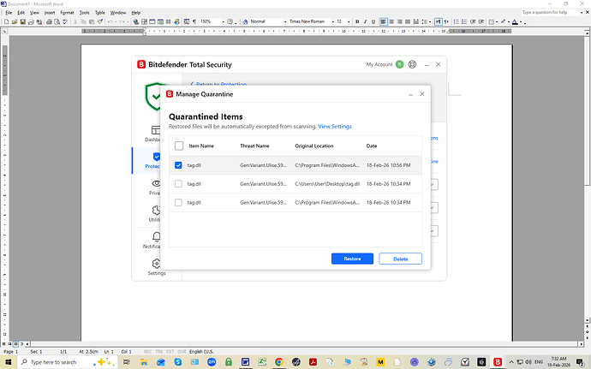The width and height of the screenshot is (591, 369).
Task: Go to Bitdefender Dashboard icon
Action: tap(156, 131)
